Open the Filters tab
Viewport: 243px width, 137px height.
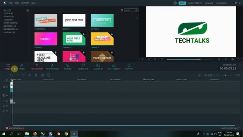click(68, 67)
